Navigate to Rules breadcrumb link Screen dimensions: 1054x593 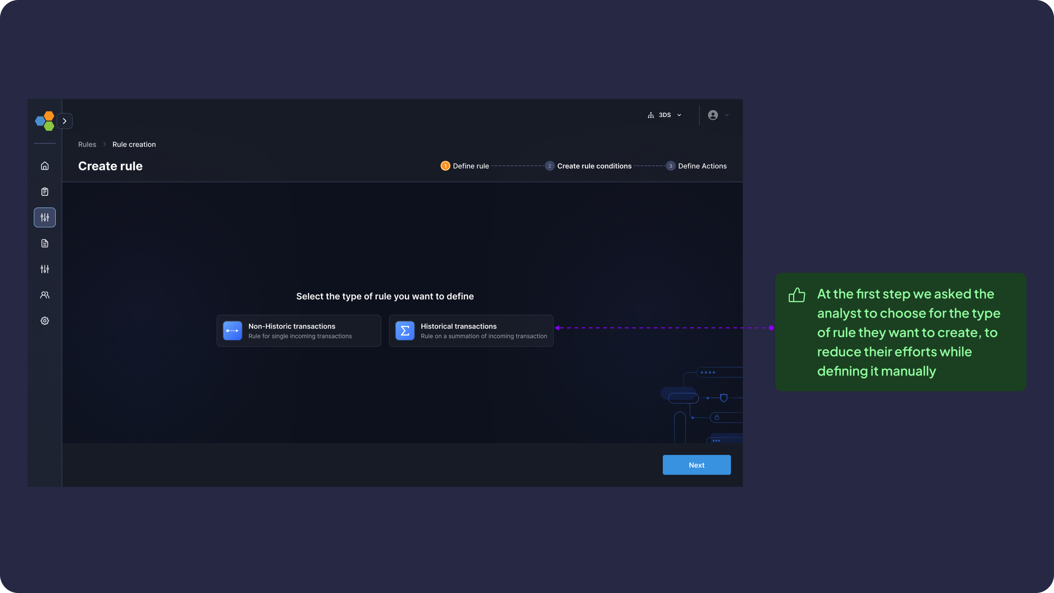87,144
